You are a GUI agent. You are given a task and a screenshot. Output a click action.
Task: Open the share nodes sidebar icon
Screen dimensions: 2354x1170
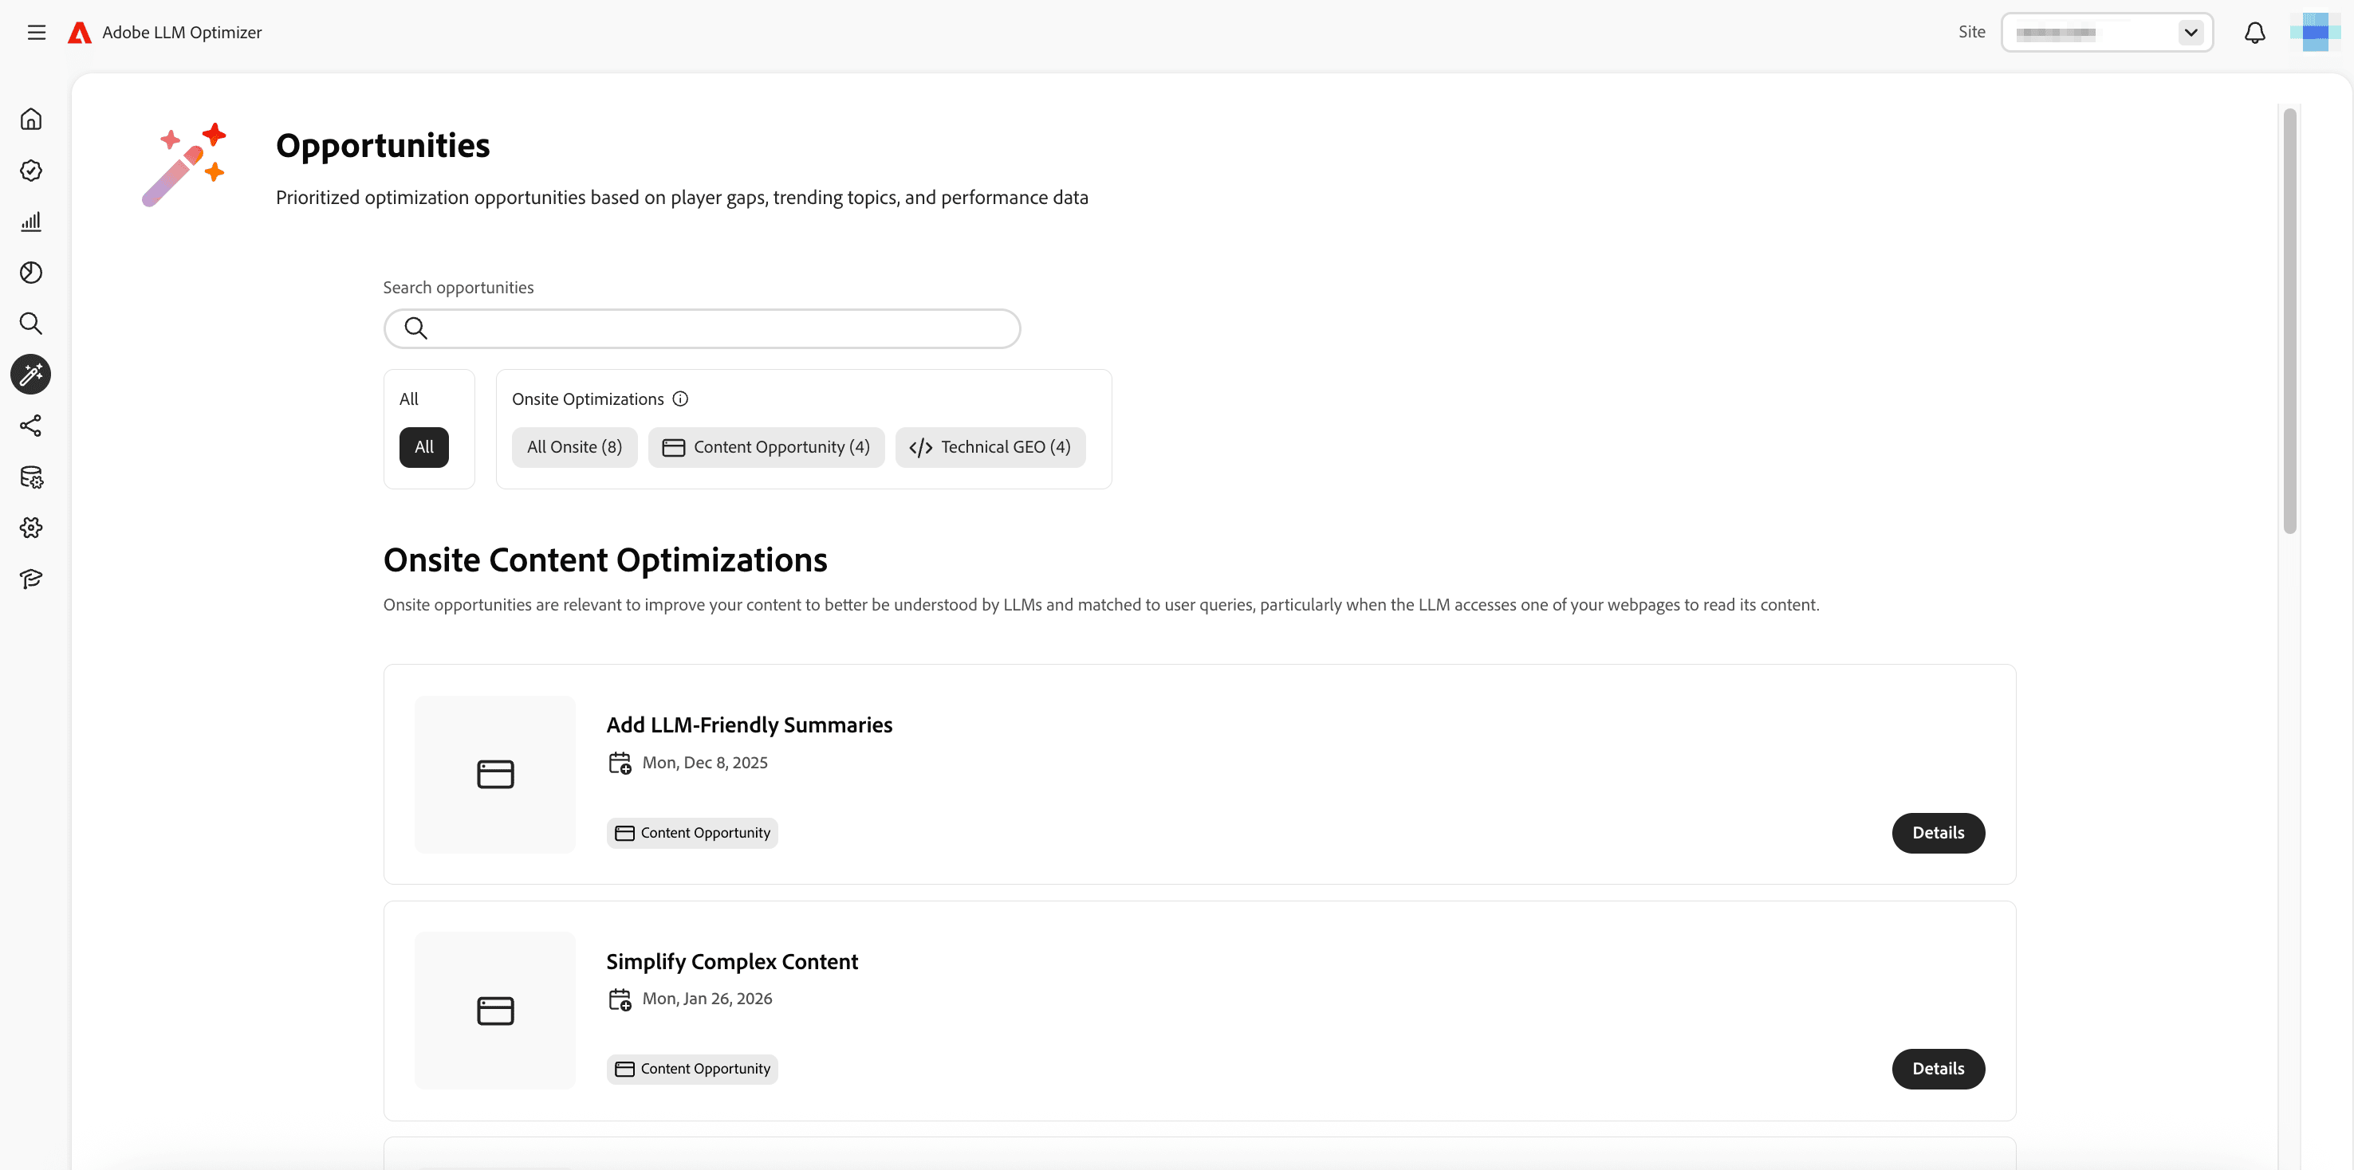click(31, 426)
